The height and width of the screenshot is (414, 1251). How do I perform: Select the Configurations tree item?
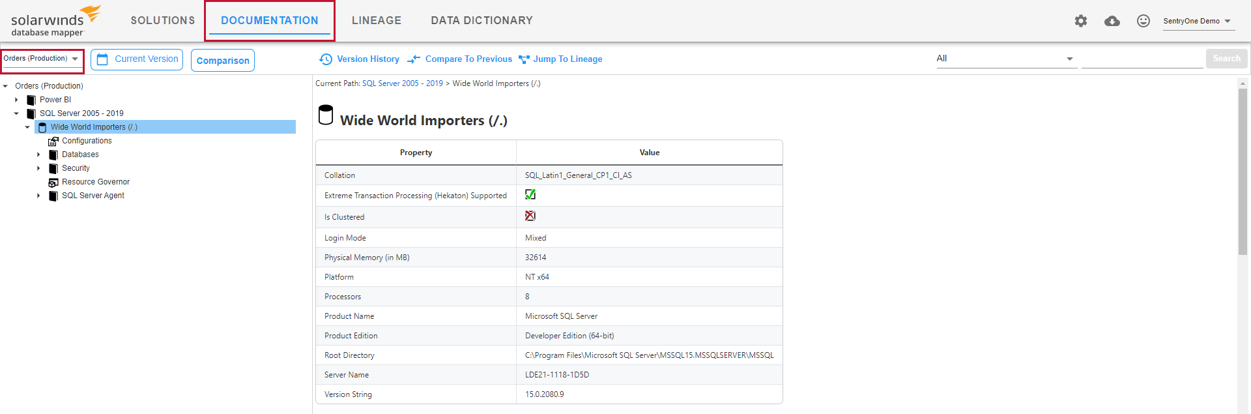click(87, 141)
